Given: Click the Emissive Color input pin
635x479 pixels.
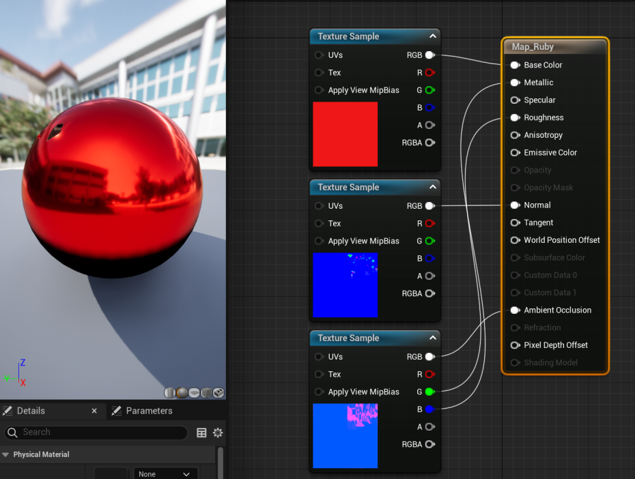Looking at the screenshot, I should point(515,153).
